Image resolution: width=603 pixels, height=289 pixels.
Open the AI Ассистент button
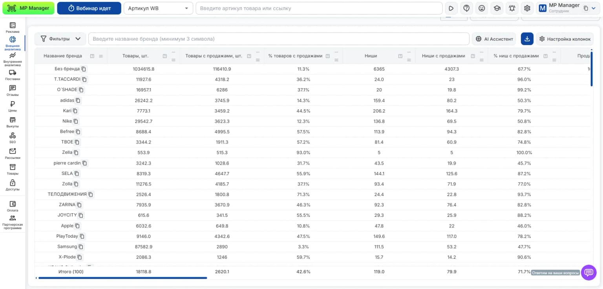[495, 39]
